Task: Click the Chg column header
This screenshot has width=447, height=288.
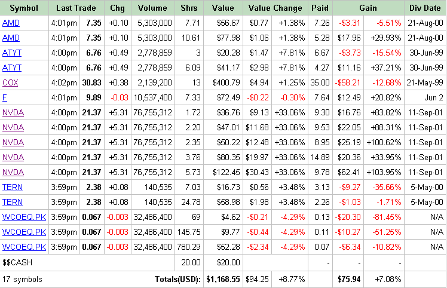Action: click(118, 8)
